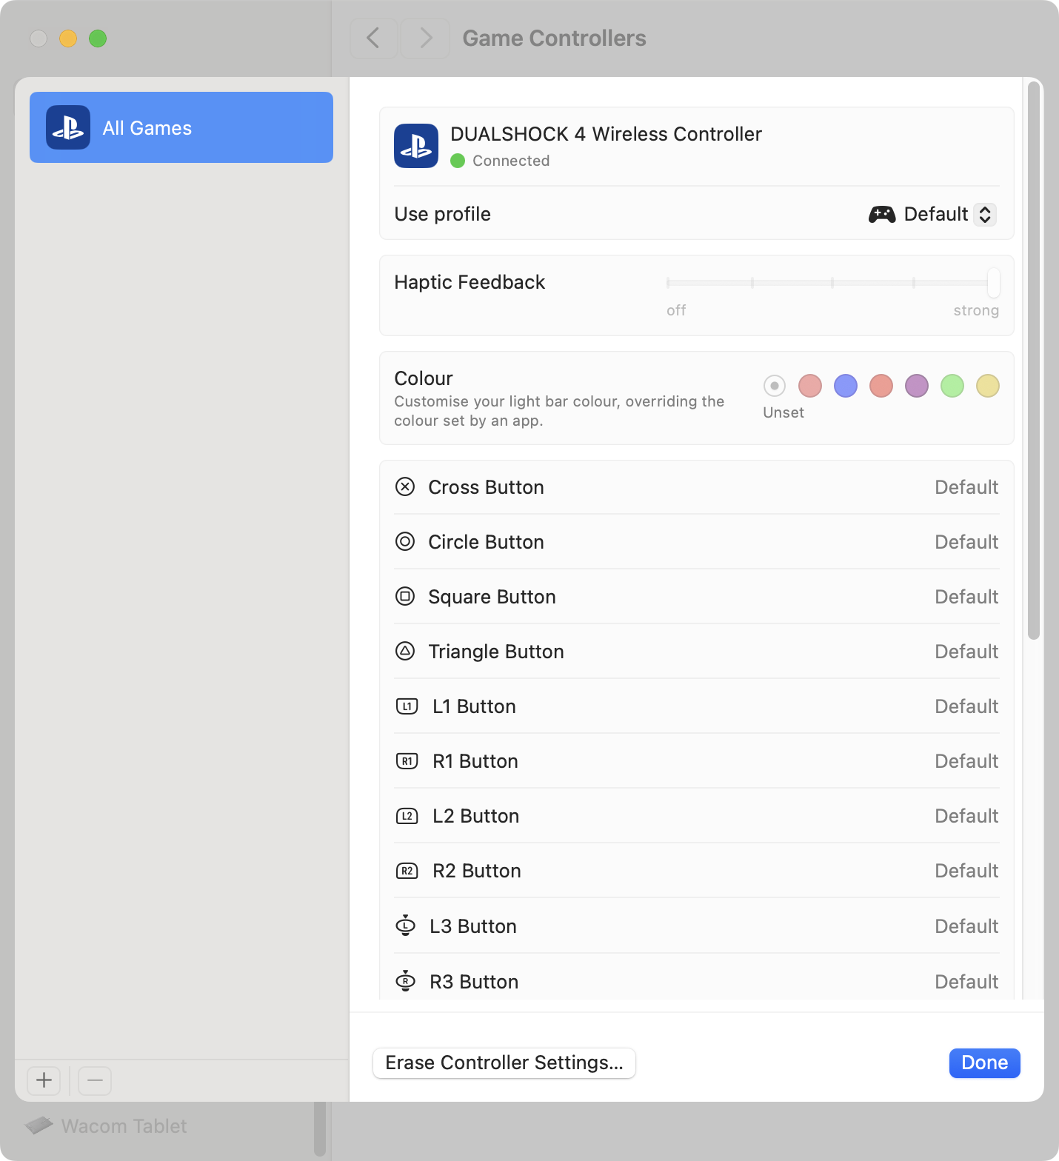Image resolution: width=1059 pixels, height=1161 pixels.
Task: Click the "Game Controllers" window title
Action: 554,39
